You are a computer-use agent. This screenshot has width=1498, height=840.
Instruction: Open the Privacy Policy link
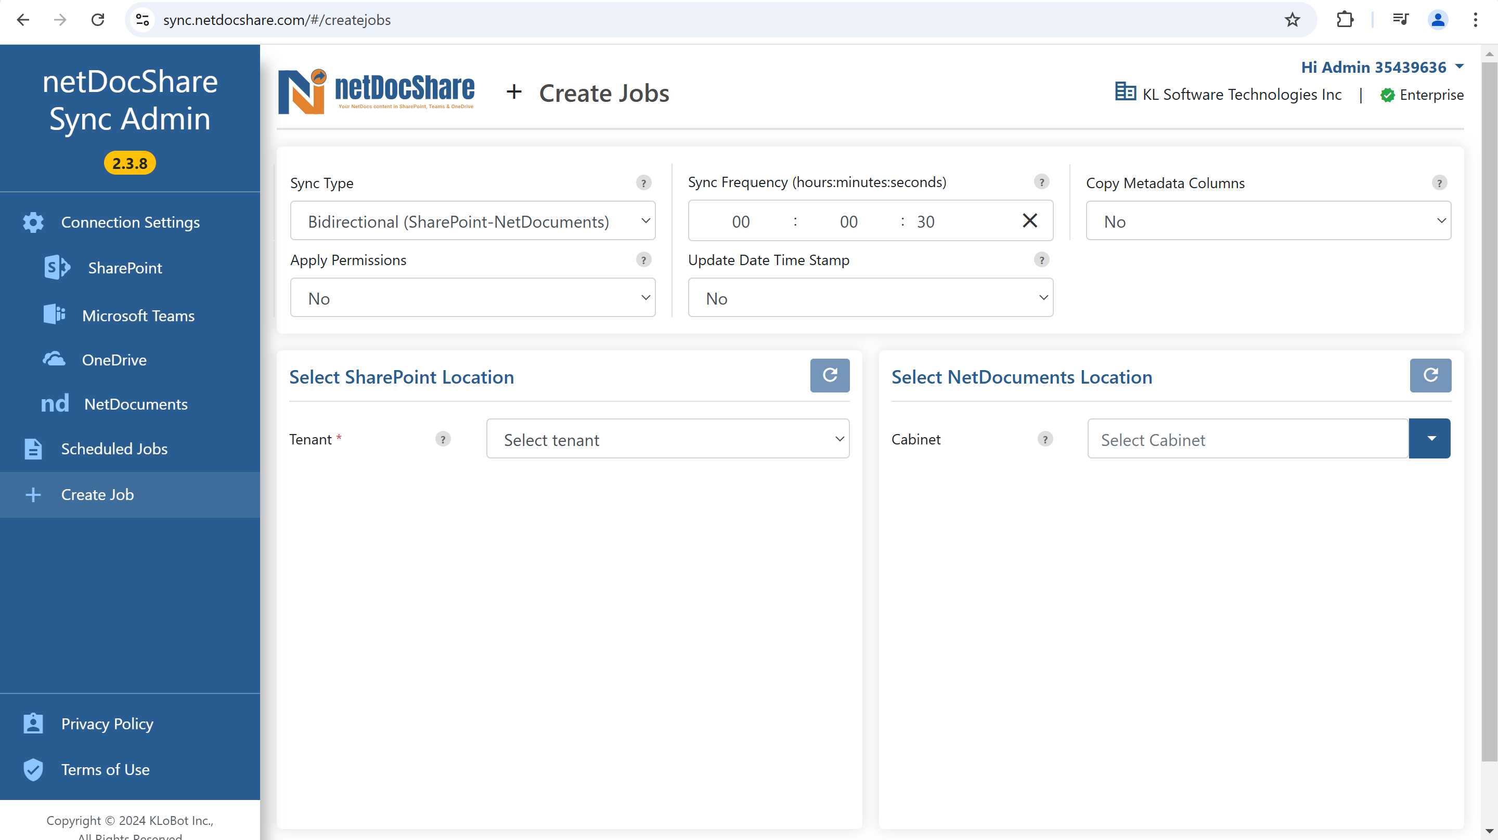pos(107,724)
